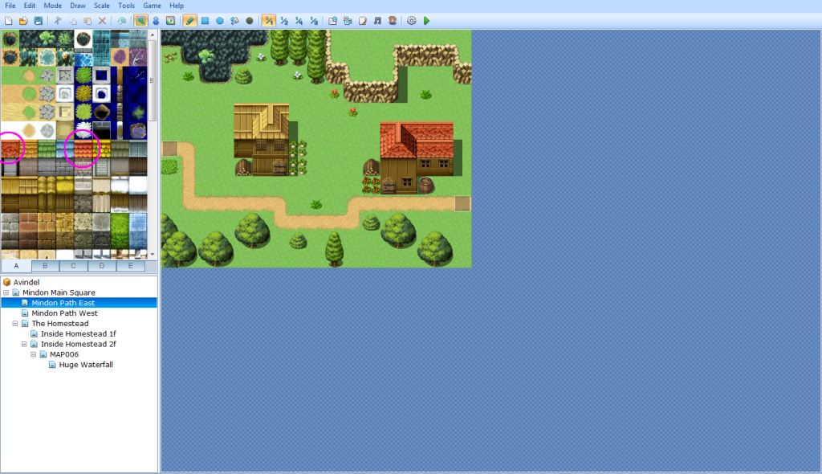Set zoom scale to 1/2
This screenshot has width=822, height=474.
click(x=284, y=20)
